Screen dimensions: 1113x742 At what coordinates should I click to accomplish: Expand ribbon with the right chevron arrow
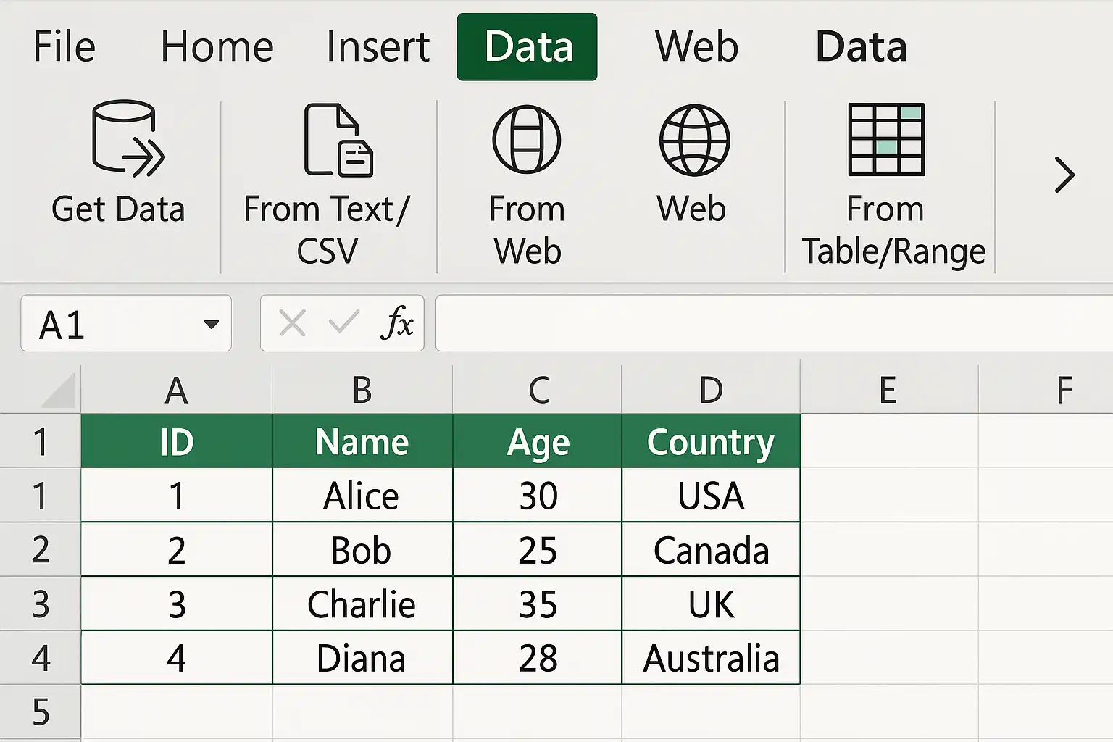tap(1064, 175)
